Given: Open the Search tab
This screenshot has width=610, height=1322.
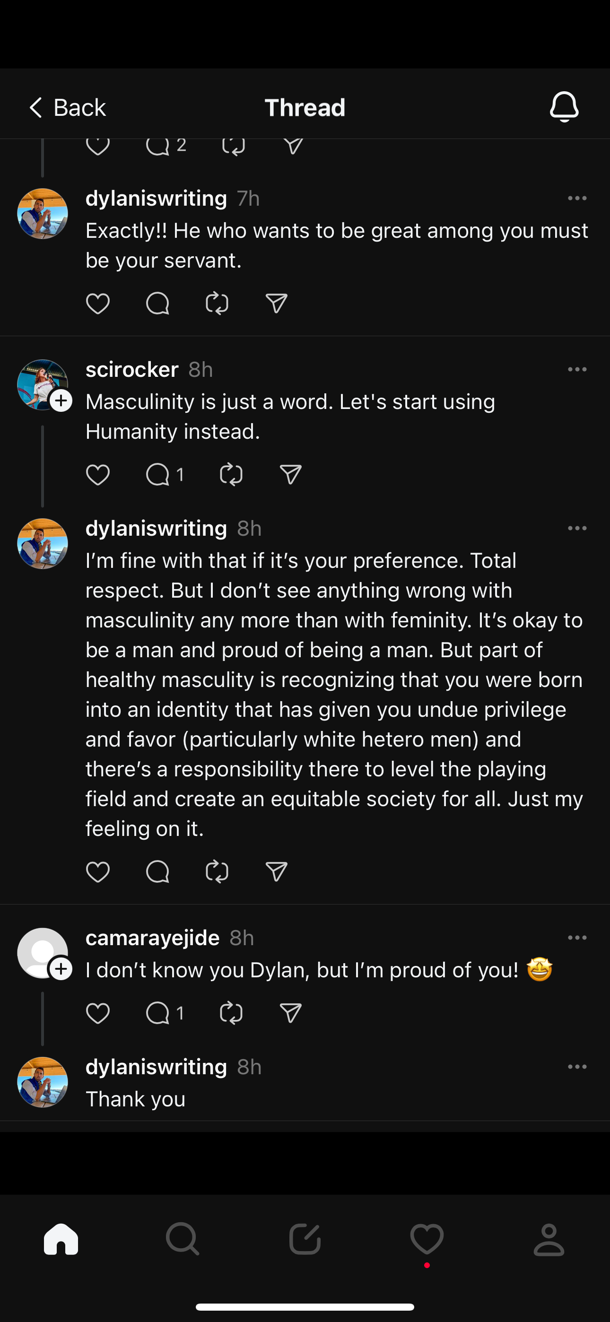Looking at the screenshot, I should (x=182, y=1239).
